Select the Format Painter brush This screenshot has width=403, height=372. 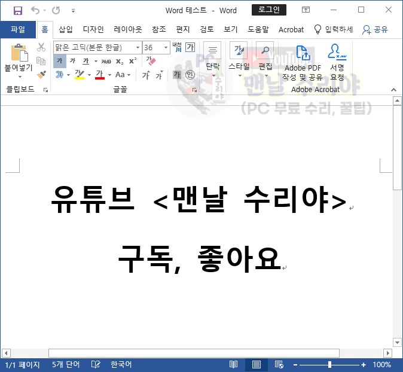(x=41, y=75)
